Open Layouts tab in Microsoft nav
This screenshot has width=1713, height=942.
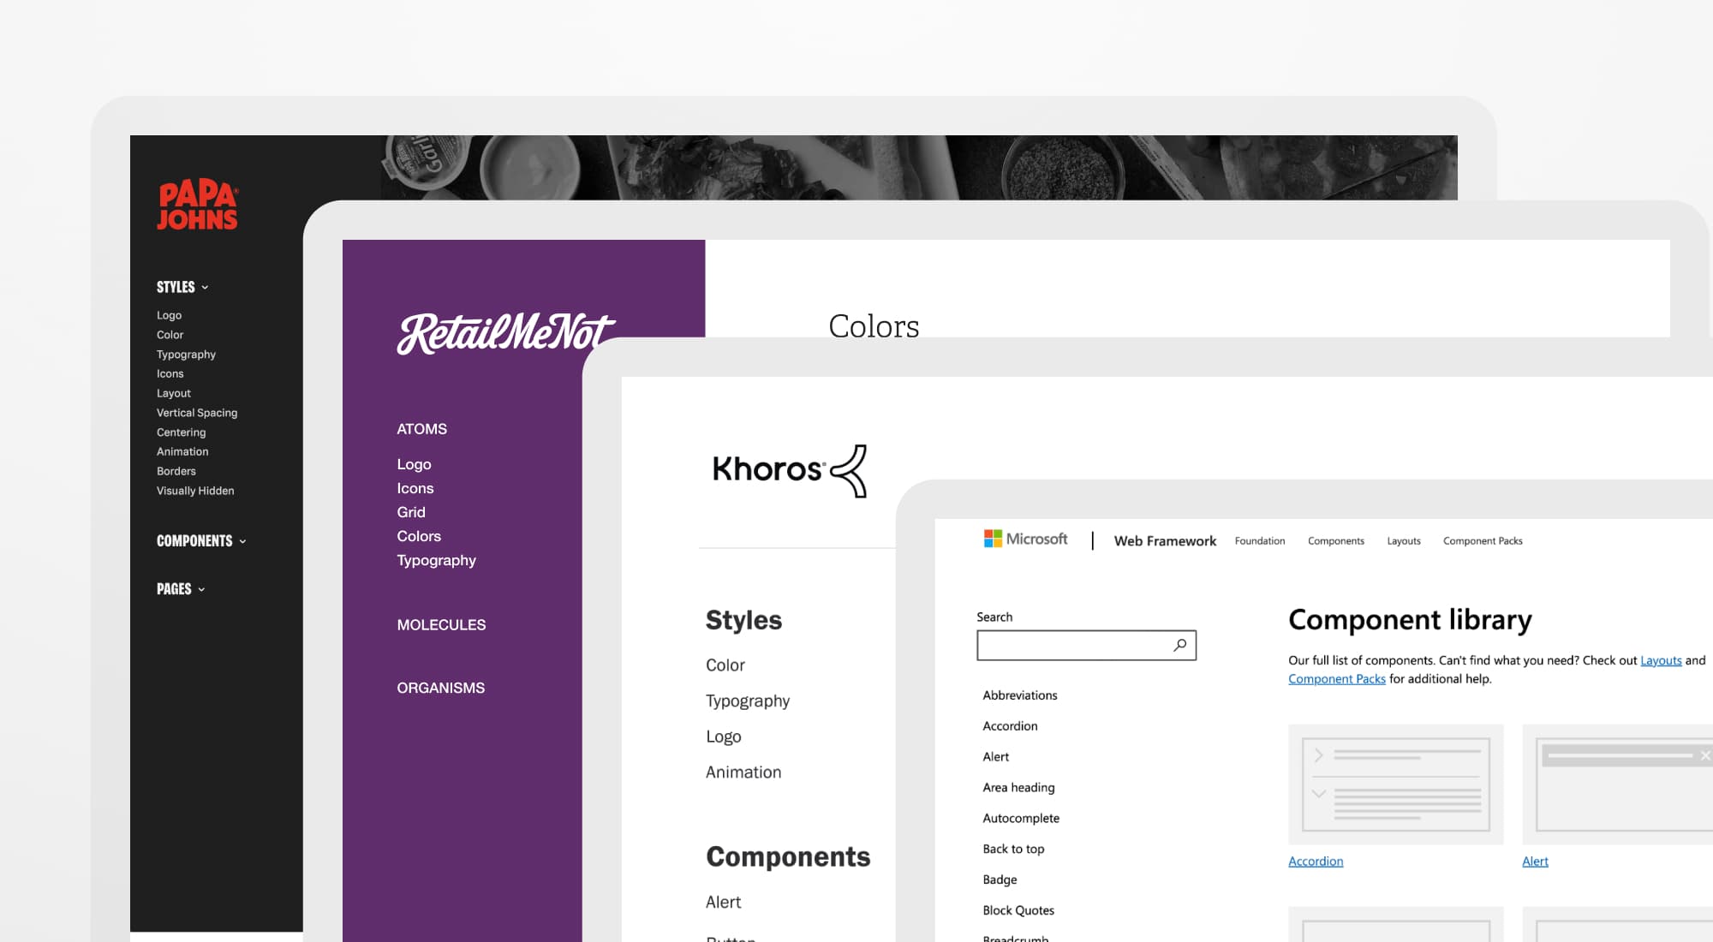click(x=1404, y=541)
